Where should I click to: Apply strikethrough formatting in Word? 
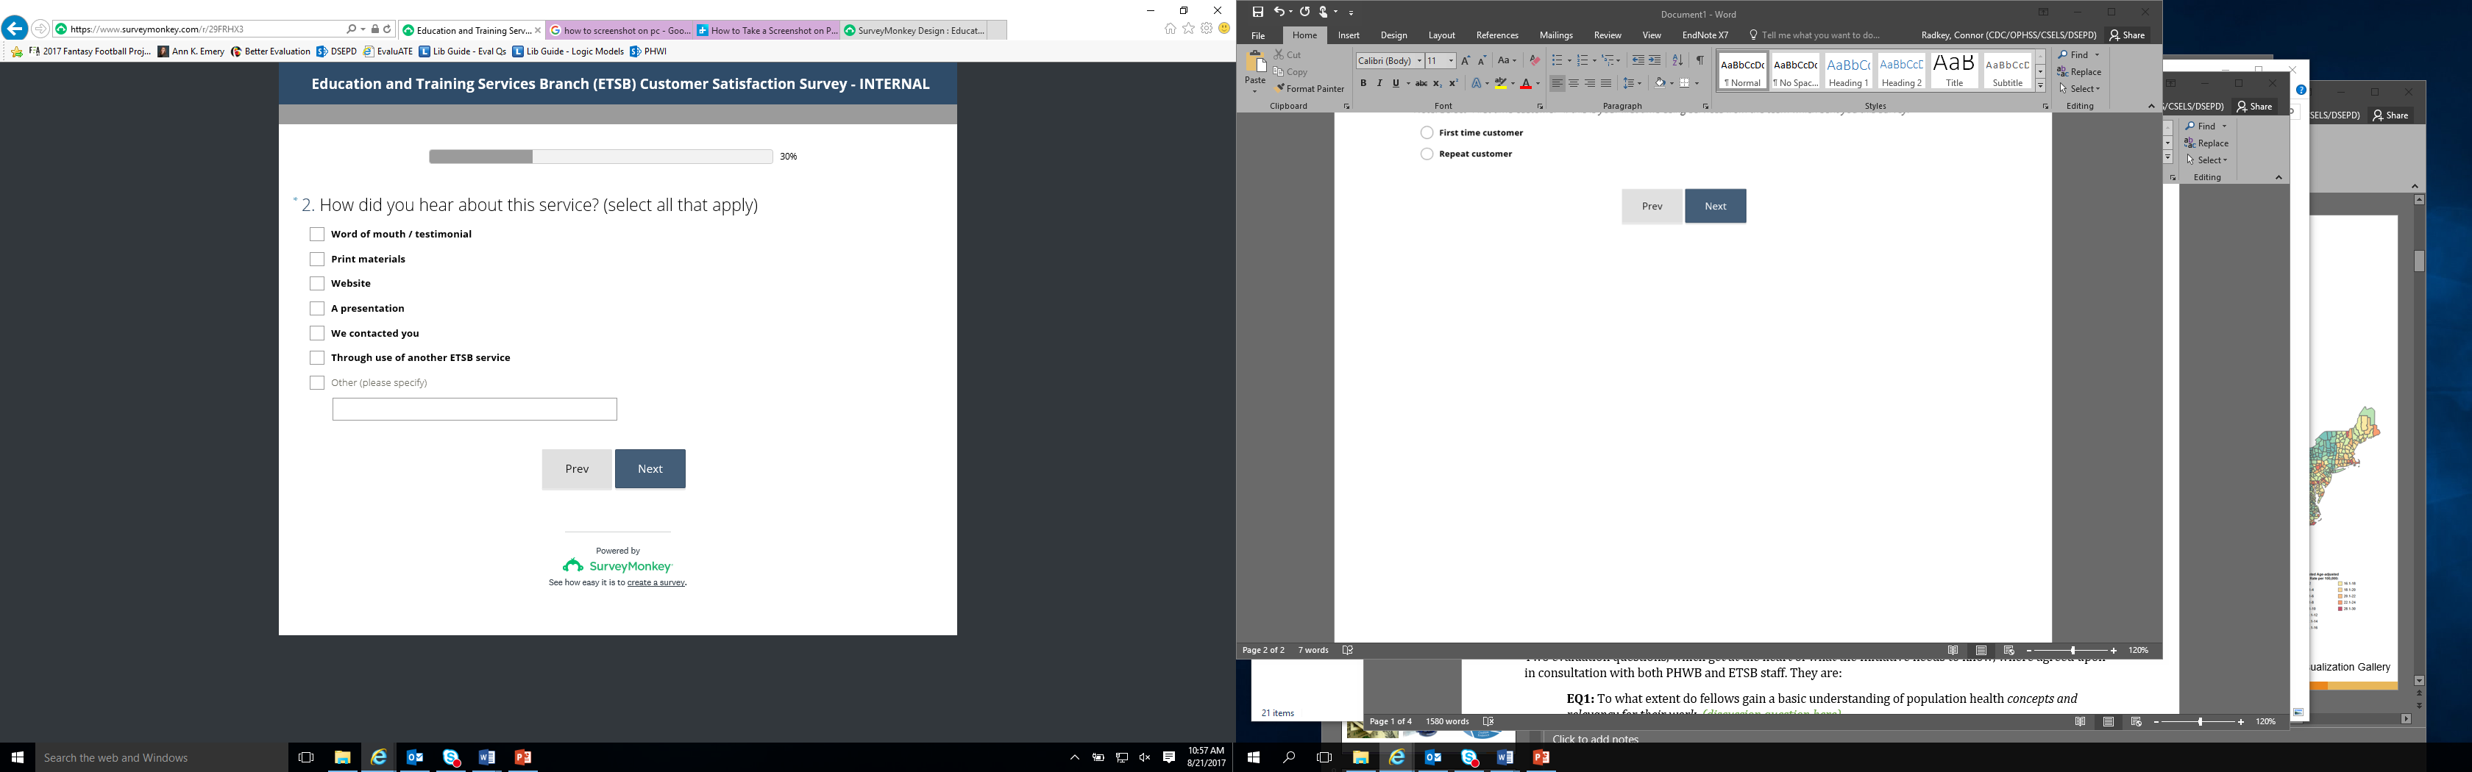[1421, 83]
